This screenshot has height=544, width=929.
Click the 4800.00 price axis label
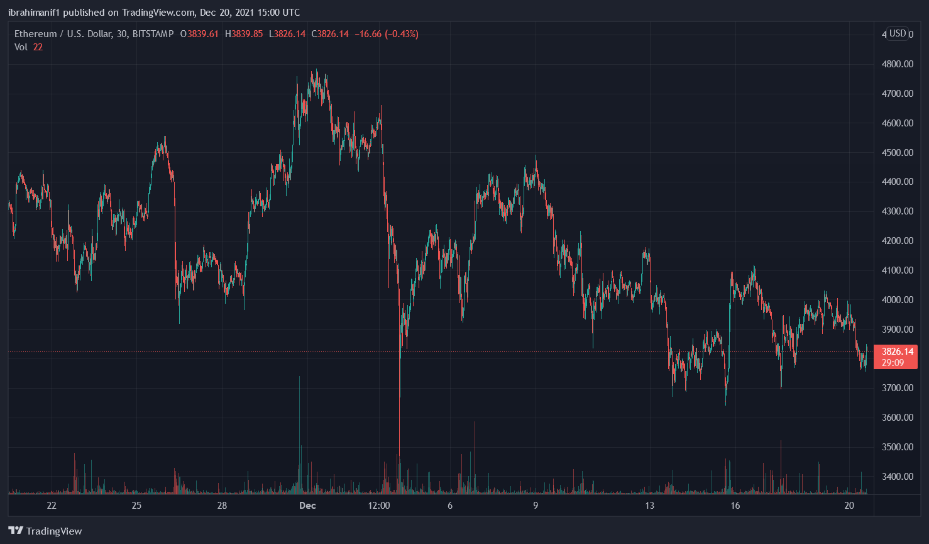click(898, 64)
